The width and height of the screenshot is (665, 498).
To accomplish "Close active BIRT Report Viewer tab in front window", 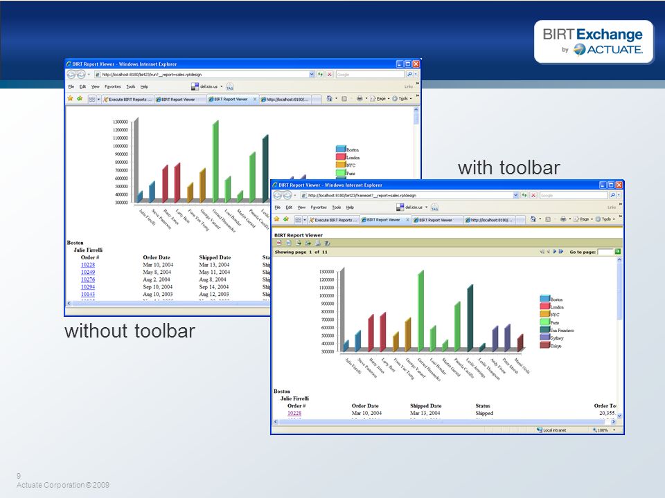I will point(407,220).
